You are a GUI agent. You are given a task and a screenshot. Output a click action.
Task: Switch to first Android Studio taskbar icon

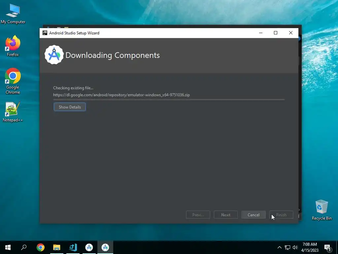tap(89, 247)
